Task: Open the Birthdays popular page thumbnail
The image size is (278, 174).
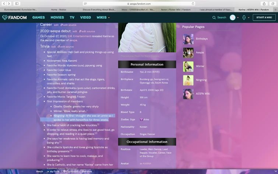Action: point(188,39)
